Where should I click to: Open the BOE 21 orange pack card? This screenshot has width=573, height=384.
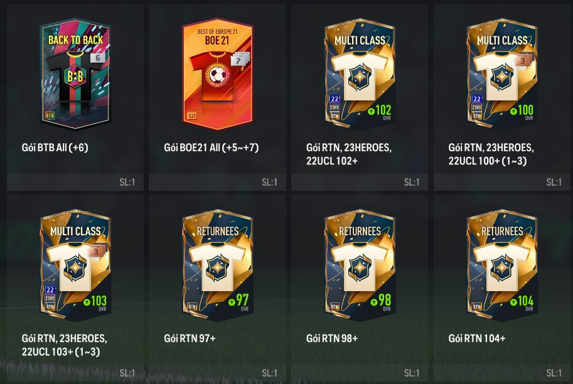[217, 74]
